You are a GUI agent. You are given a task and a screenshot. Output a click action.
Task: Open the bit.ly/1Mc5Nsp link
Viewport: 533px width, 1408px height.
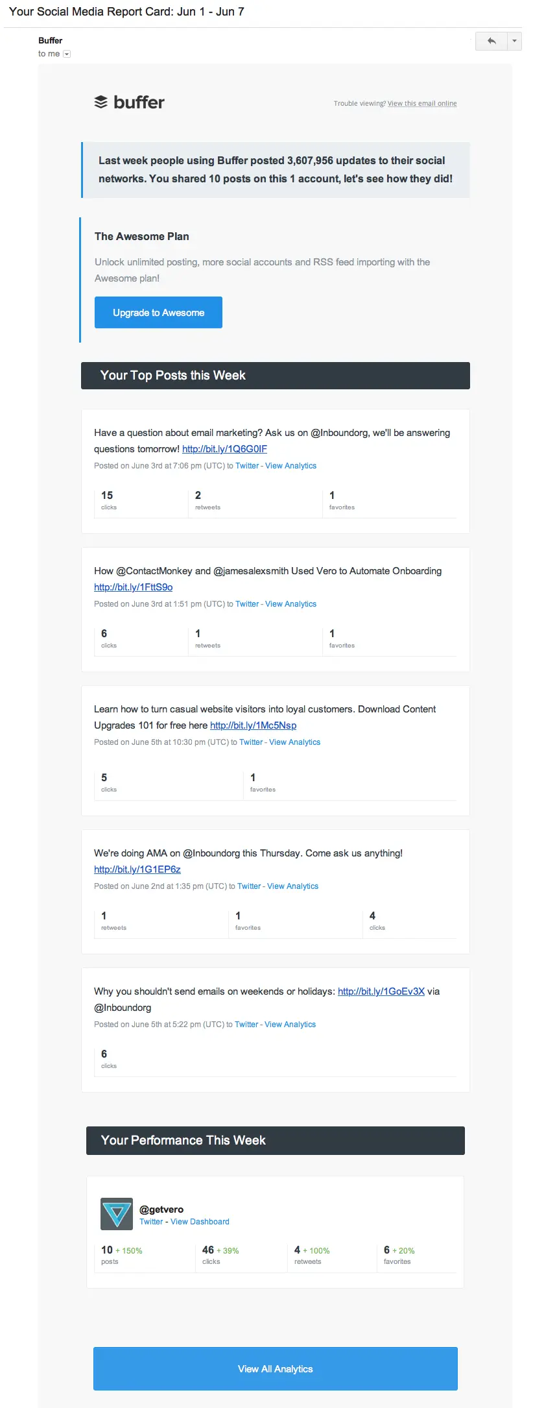(x=253, y=725)
